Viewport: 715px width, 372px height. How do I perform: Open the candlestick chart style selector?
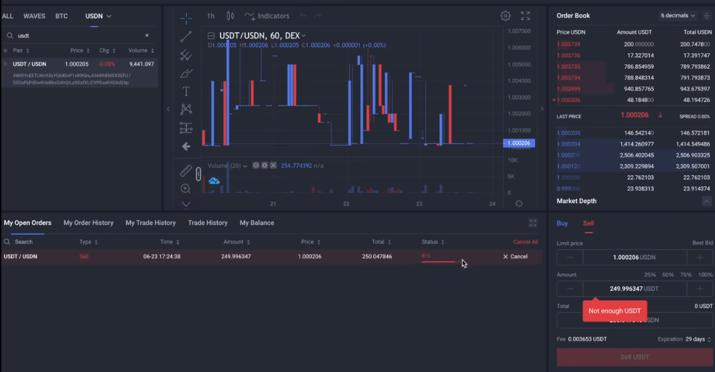[x=231, y=16]
